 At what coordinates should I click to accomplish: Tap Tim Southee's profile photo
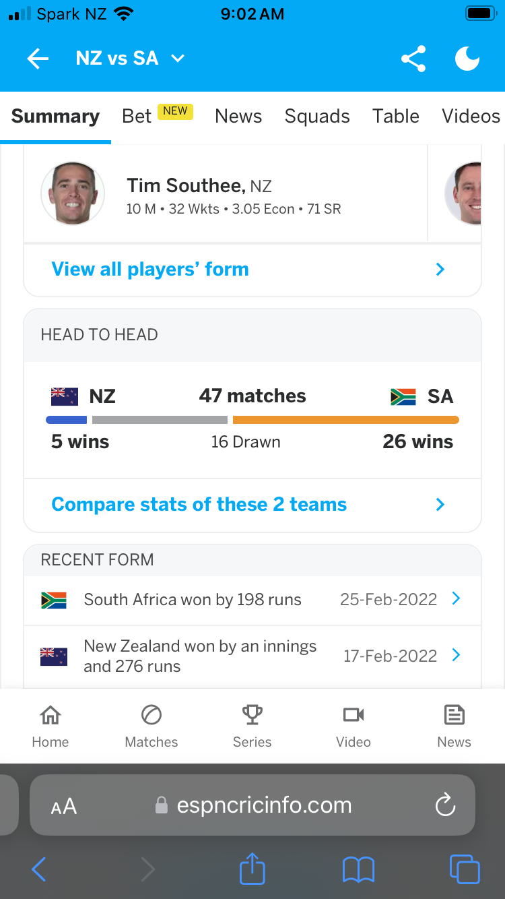pos(73,193)
